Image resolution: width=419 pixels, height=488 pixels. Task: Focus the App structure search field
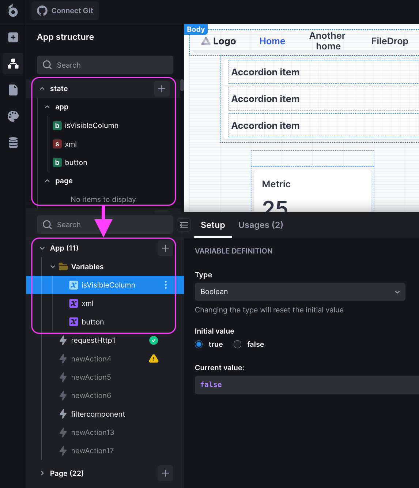tap(105, 65)
